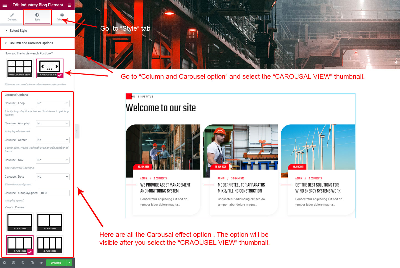Open the widgets grid panel icon
Viewport: 400px width, 268px height.
tap(70, 5)
